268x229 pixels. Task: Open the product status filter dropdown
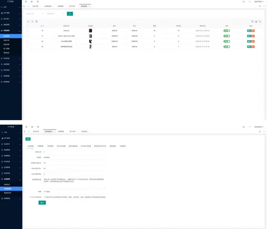55,14
